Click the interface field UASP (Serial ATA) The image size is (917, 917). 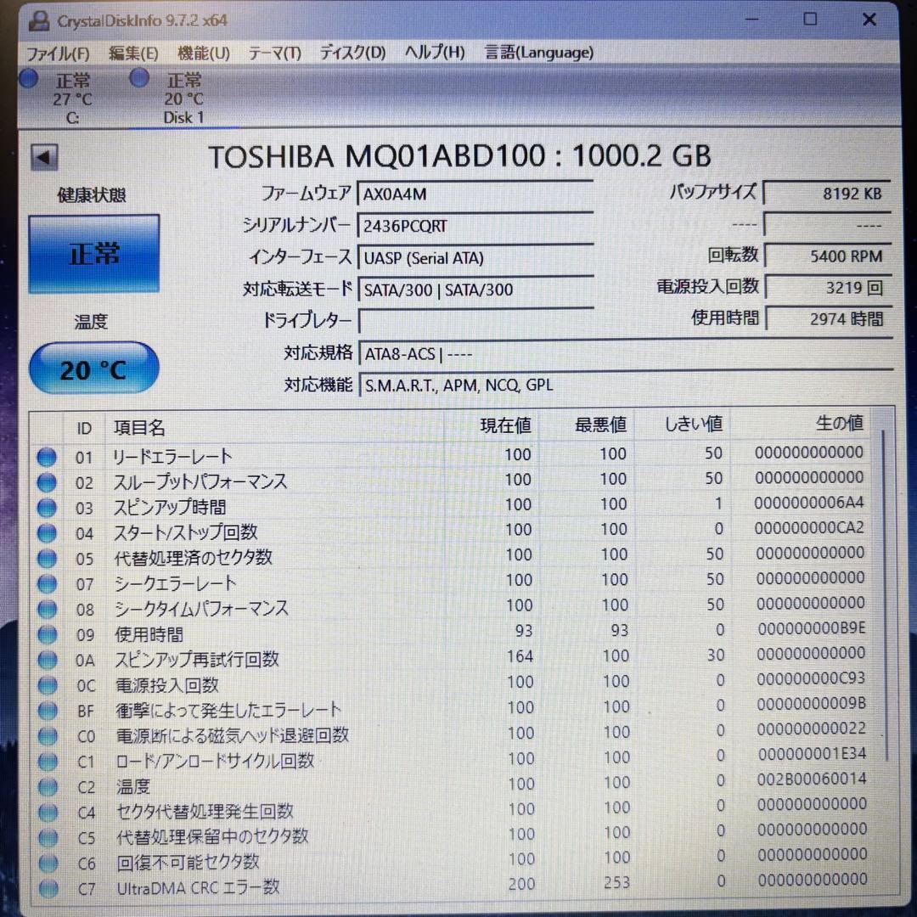click(475, 257)
